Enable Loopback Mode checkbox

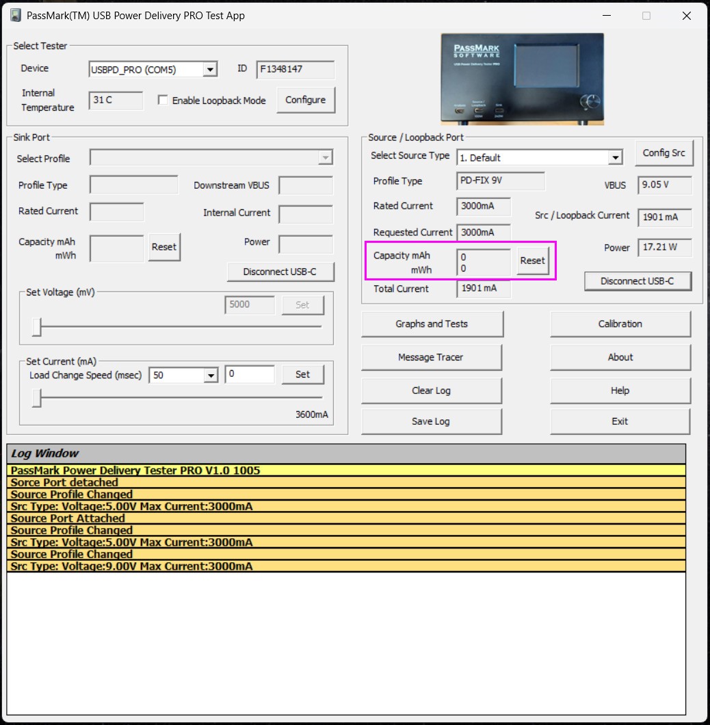[163, 100]
